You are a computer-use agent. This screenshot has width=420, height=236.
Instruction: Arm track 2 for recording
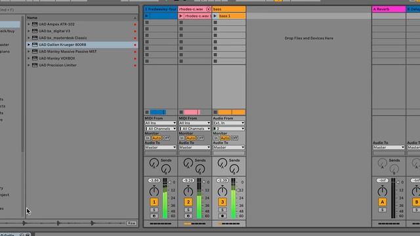pos(188,216)
